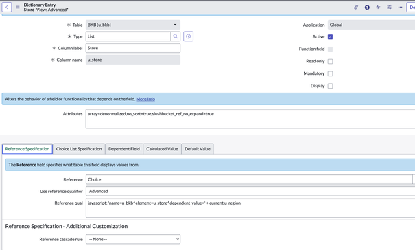Image resolution: width=415 pixels, height=250 pixels.
Task: Follow the More Info link
Action: pyautogui.click(x=145, y=99)
